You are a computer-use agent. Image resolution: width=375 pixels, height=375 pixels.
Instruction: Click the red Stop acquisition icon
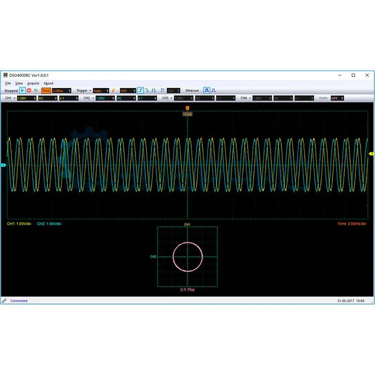pyautogui.click(x=29, y=90)
